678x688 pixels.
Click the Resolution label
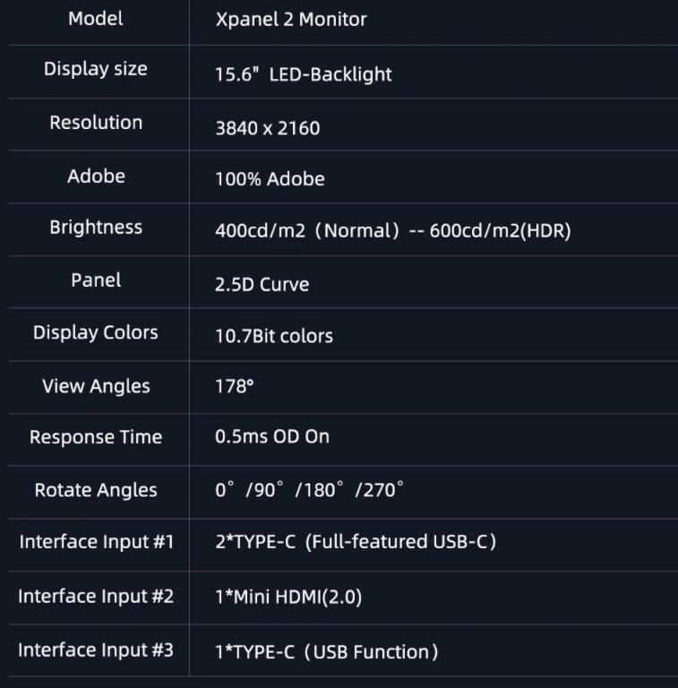pos(96,123)
